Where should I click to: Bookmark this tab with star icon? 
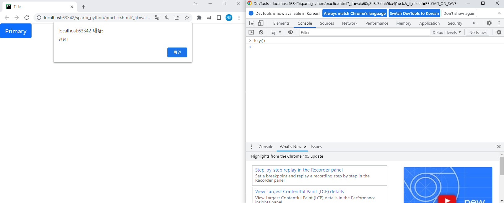coord(187,18)
